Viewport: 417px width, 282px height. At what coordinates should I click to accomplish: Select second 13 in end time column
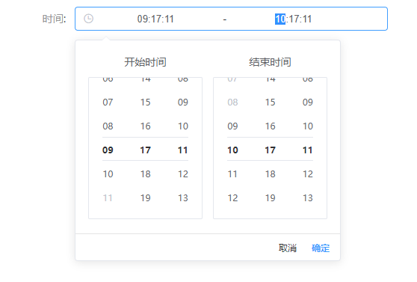pos(308,198)
